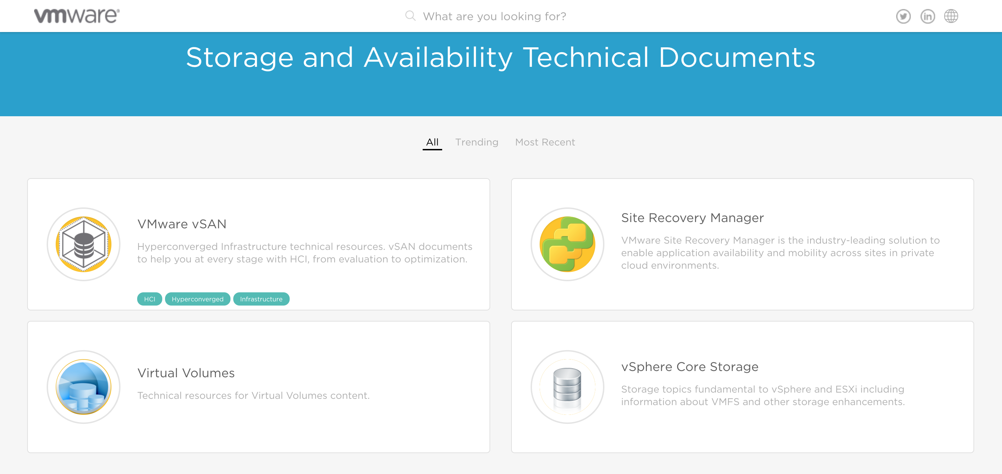Click the Hyperconverged tag
The width and height of the screenshot is (1002, 474).
[x=198, y=299]
